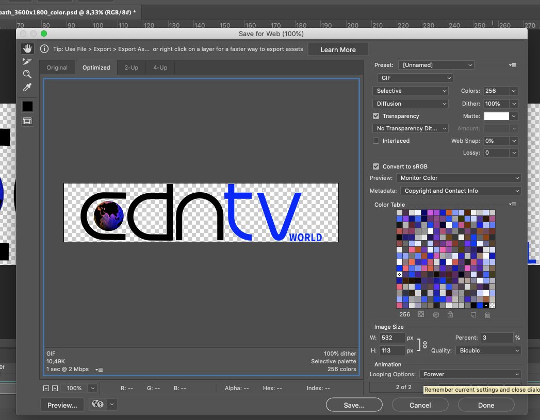Switch to the Original tab
Viewport: 540px width, 420px height.
tap(57, 68)
